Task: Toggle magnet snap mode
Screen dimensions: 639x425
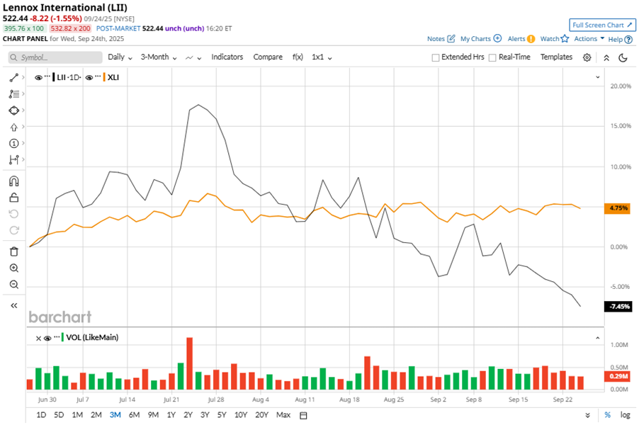Action: (x=14, y=181)
